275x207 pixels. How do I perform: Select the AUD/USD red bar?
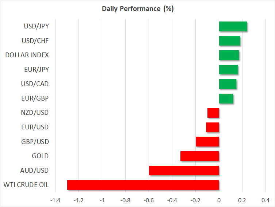coord(184,170)
